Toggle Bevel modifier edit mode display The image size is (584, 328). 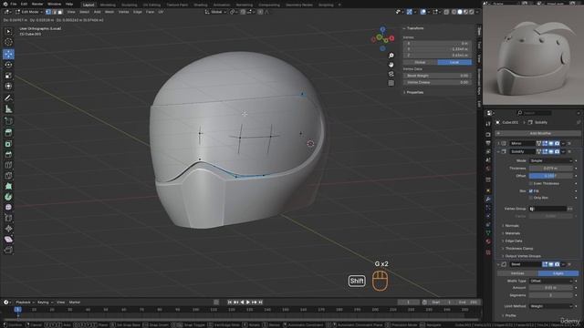545,264
